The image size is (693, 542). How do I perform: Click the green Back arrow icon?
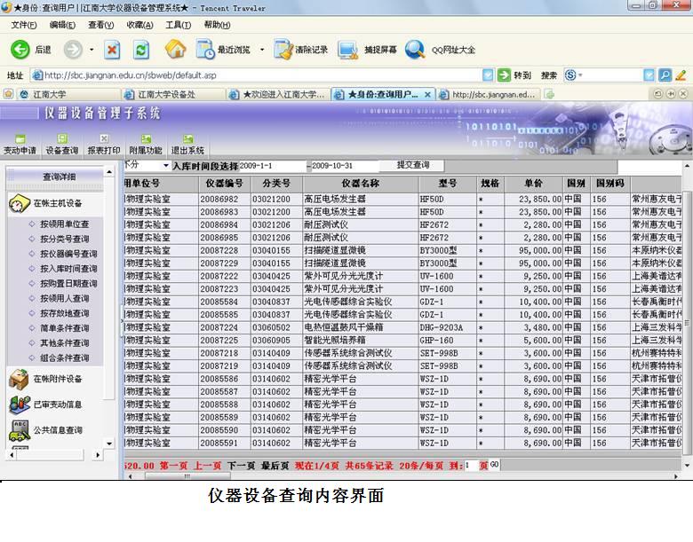20,50
